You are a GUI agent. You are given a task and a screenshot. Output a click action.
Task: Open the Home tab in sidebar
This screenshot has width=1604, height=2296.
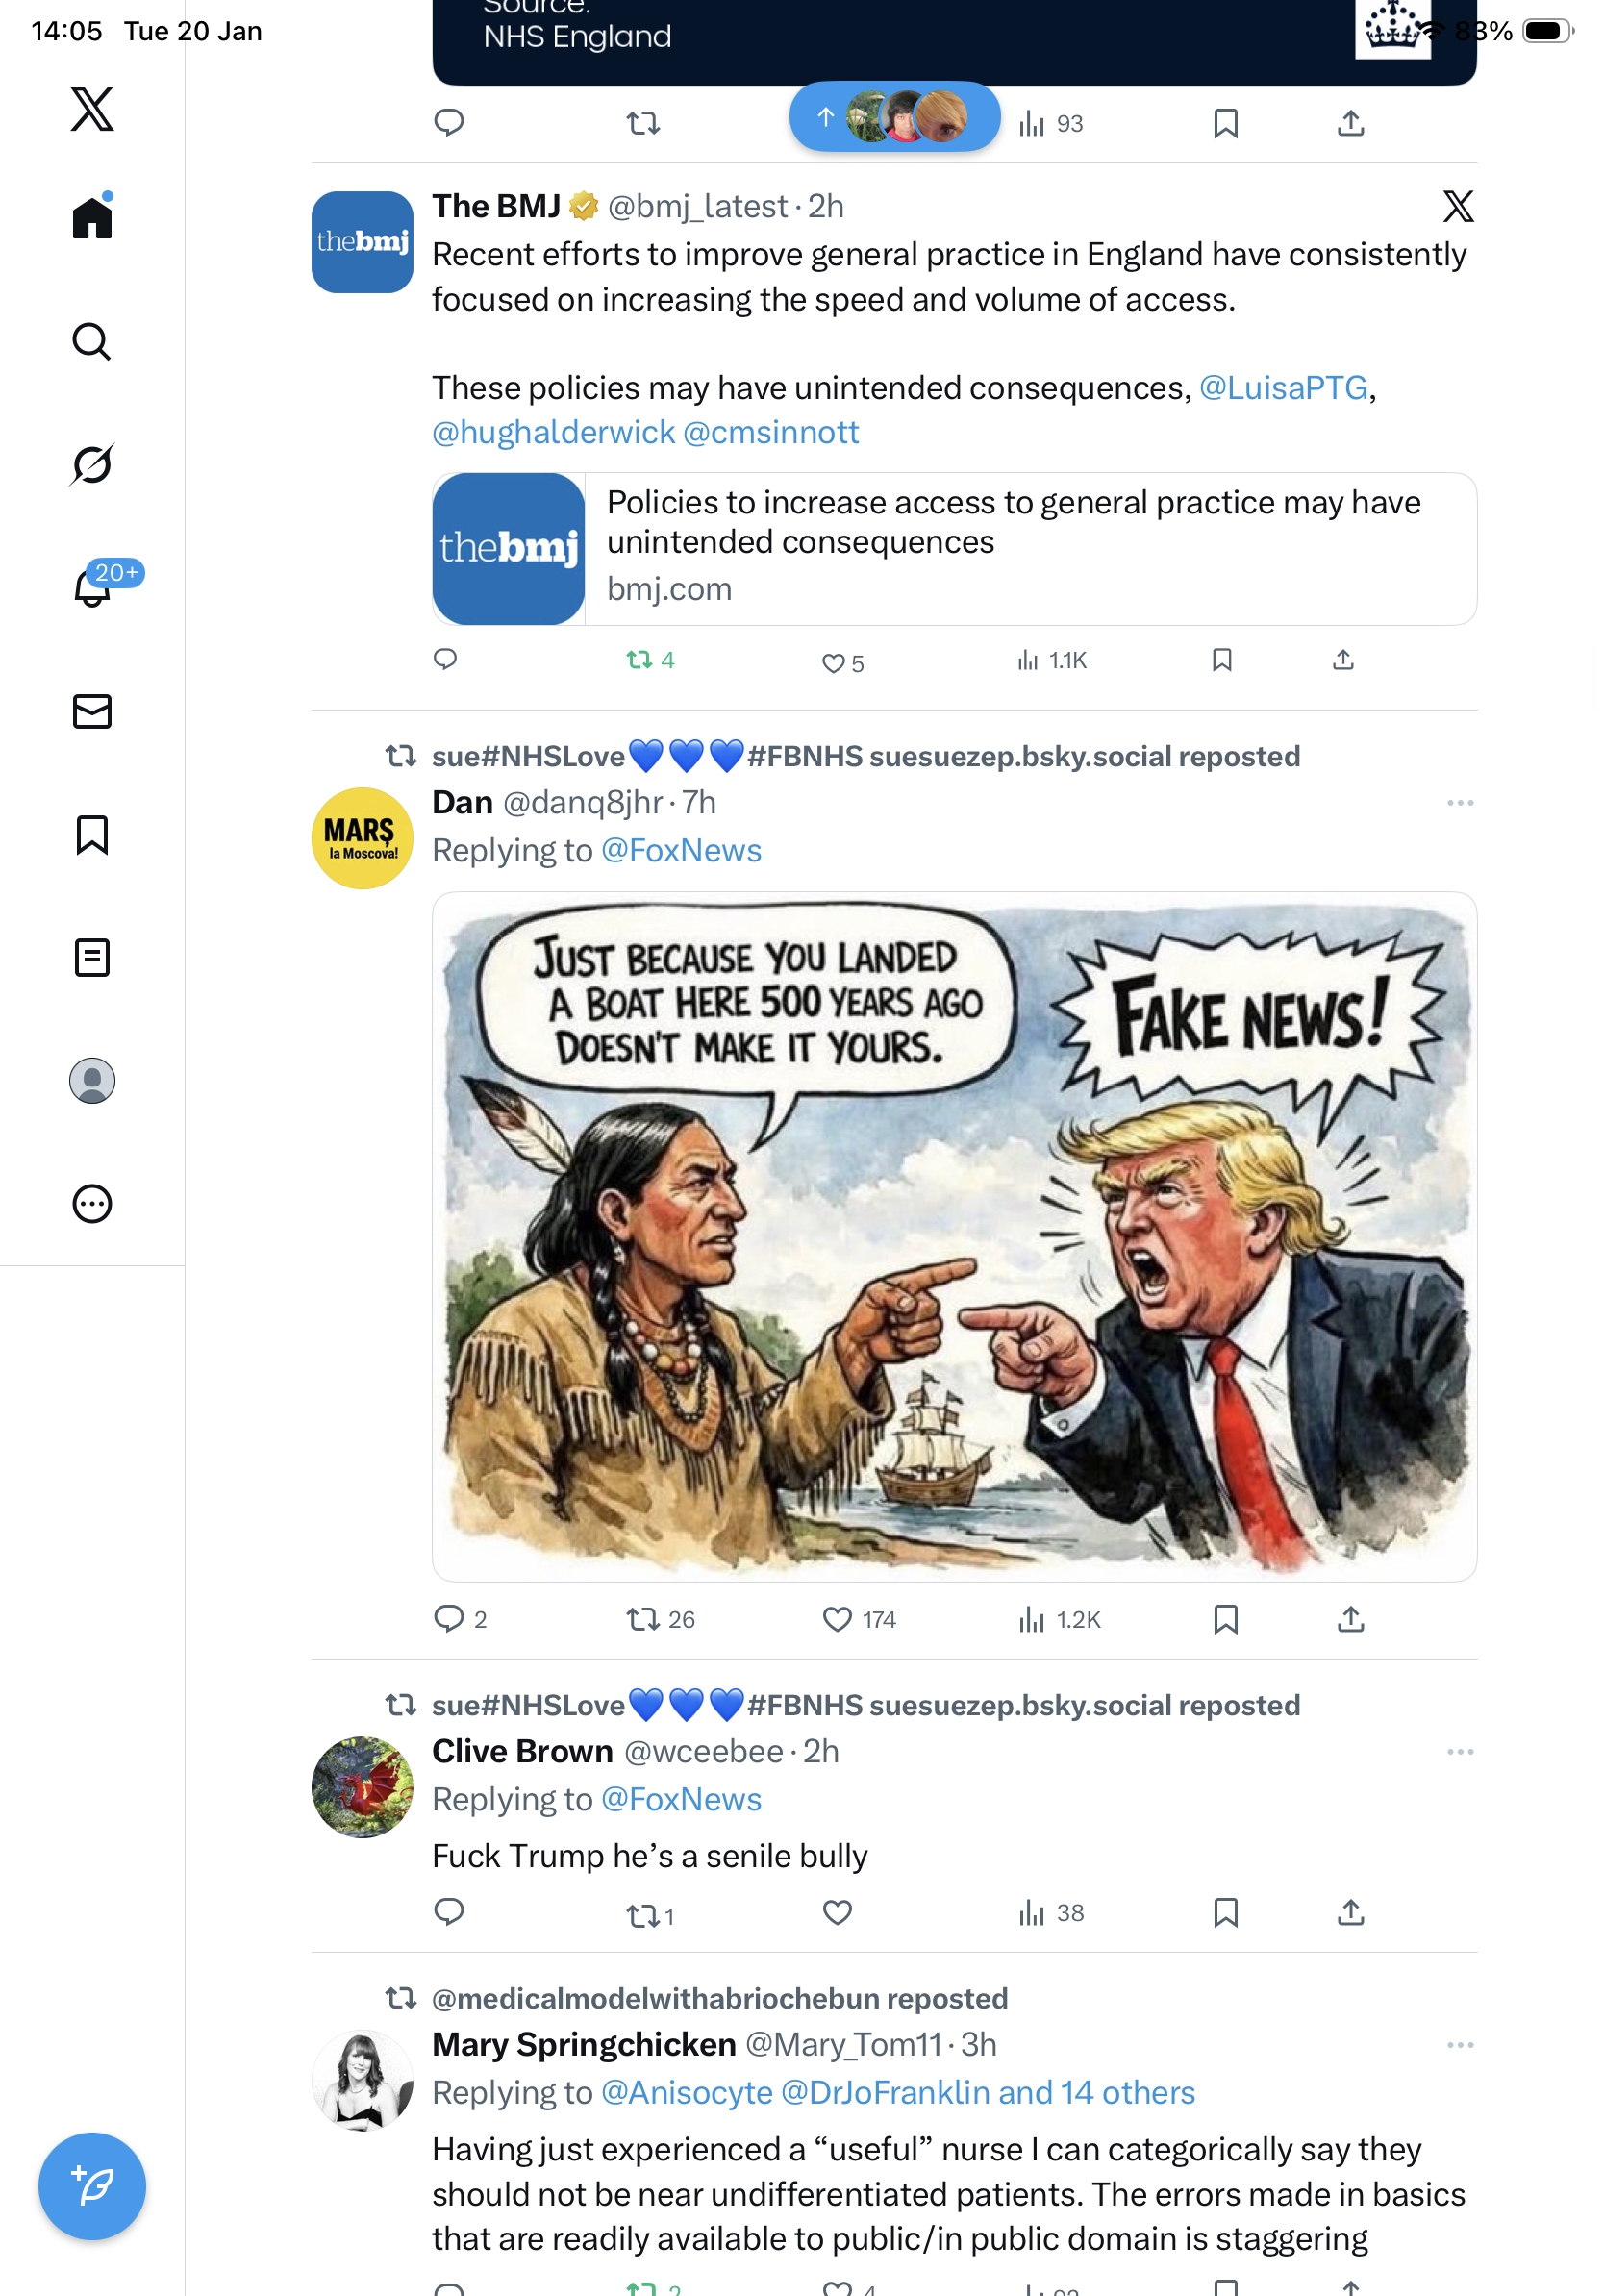pos(92,216)
